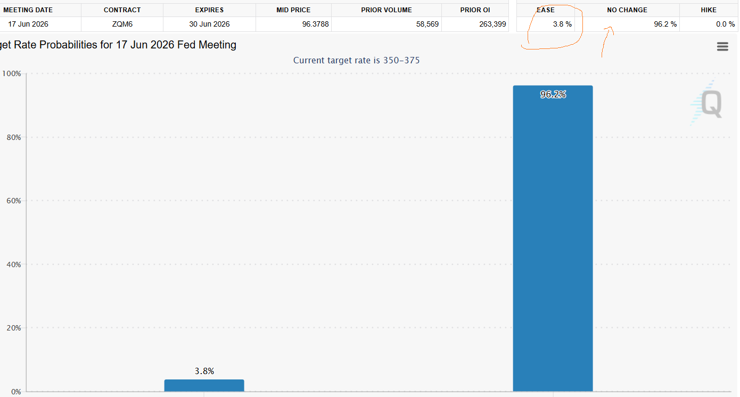Open the chart hamburger menu
The width and height of the screenshot is (740, 397).
pos(722,47)
